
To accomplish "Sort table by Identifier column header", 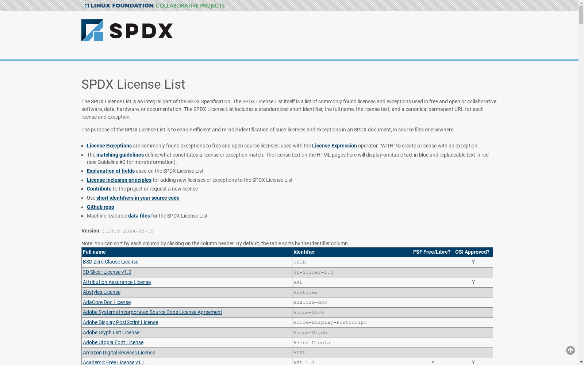I will click(x=352, y=252).
